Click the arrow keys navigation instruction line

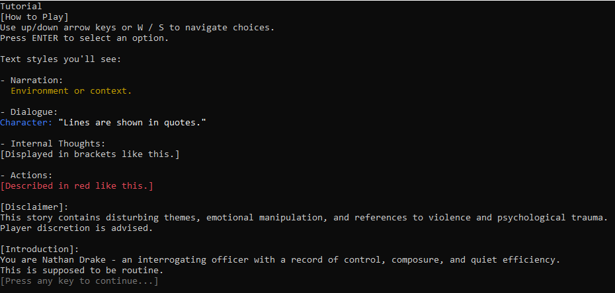(137, 28)
